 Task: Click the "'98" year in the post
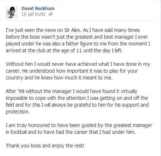21,91
